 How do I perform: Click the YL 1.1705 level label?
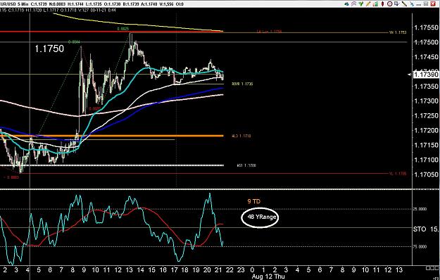[398, 174]
